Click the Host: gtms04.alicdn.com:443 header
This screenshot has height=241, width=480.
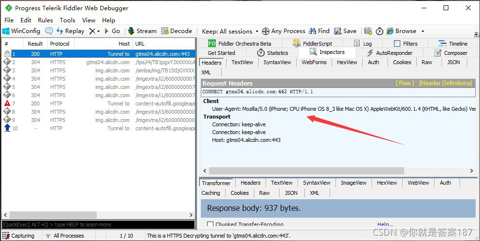click(246, 140)
